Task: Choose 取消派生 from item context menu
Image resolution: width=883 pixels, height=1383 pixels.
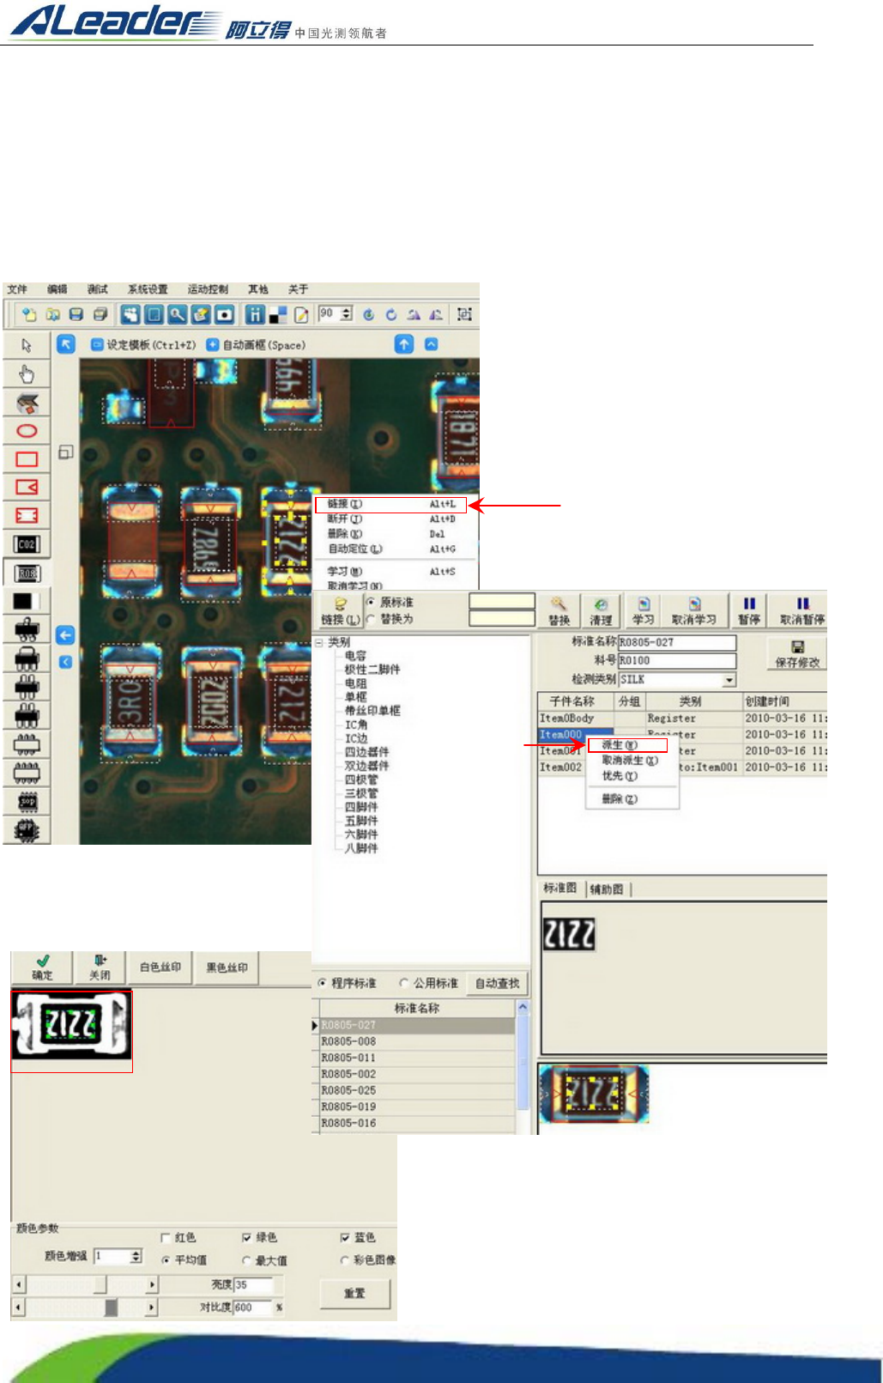Action: point(631,761)
